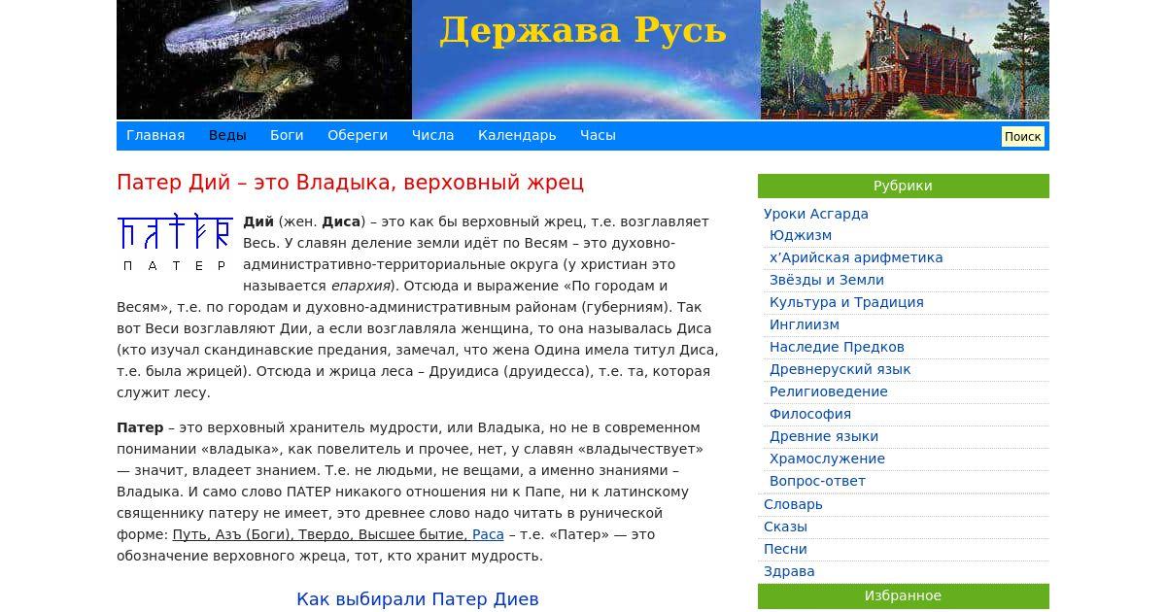
Task: Click the bold word Патер in second paragraph
Action: coord(140,427)
